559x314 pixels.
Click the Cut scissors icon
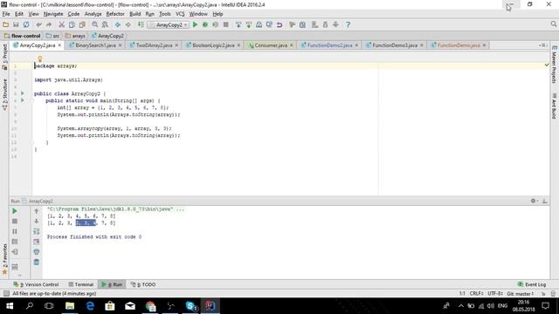[x=62, y=24]
